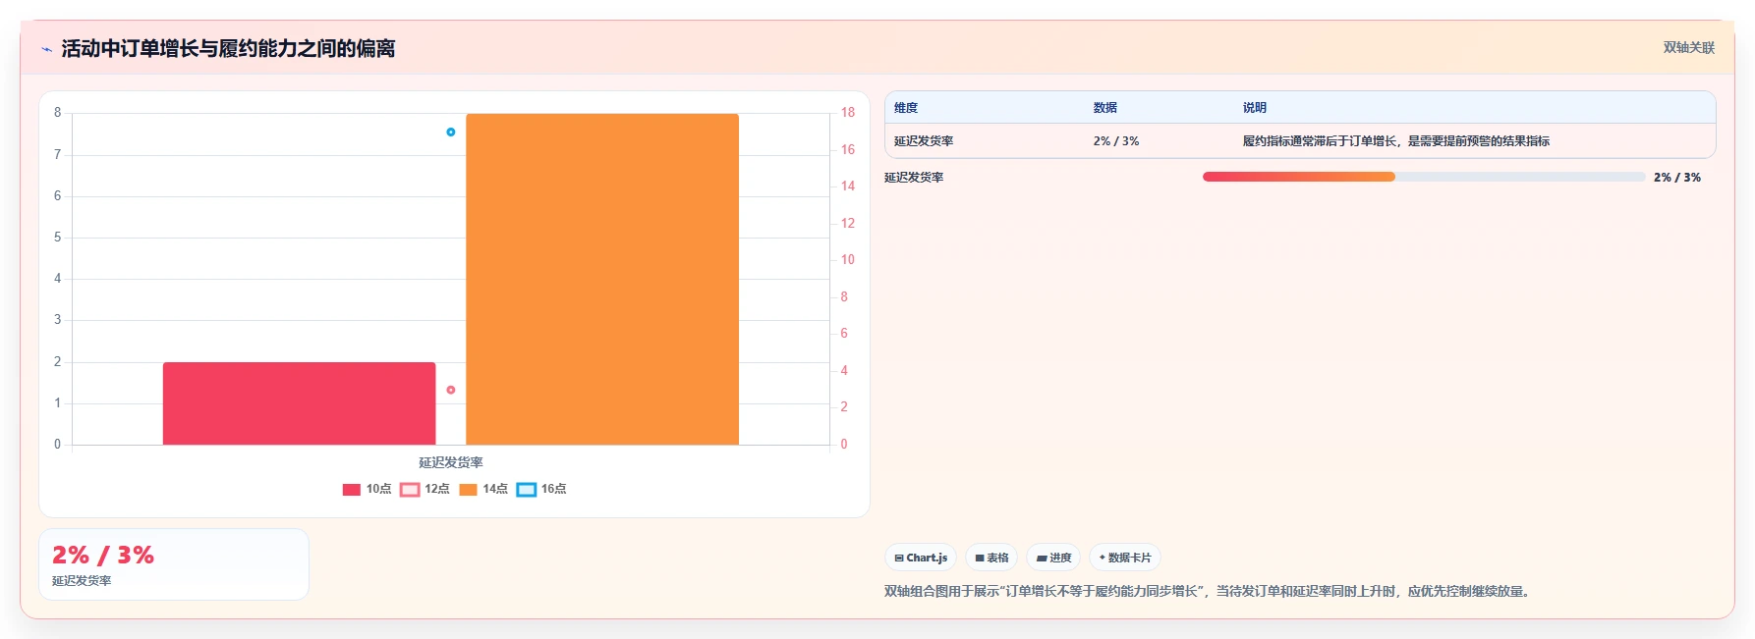The image size is (1755, 639).
Task: Click the section title 活动中订单增长与履约能力之间的偏离
Action: pyautogui.click(x=228, y=48)
